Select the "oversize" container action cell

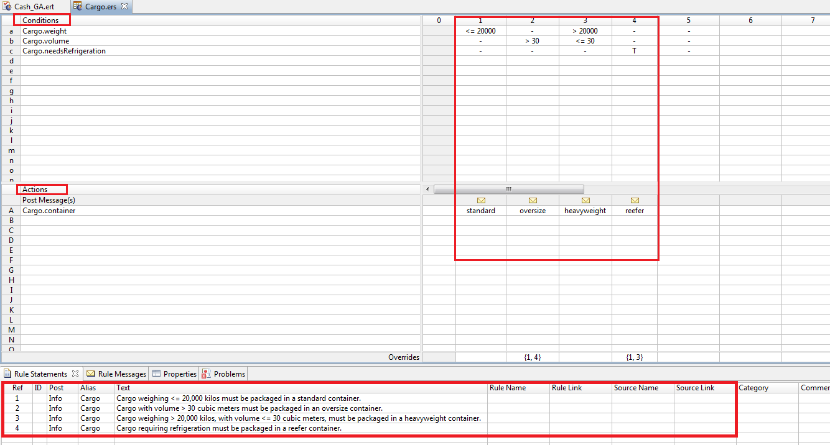coord(533,211)
